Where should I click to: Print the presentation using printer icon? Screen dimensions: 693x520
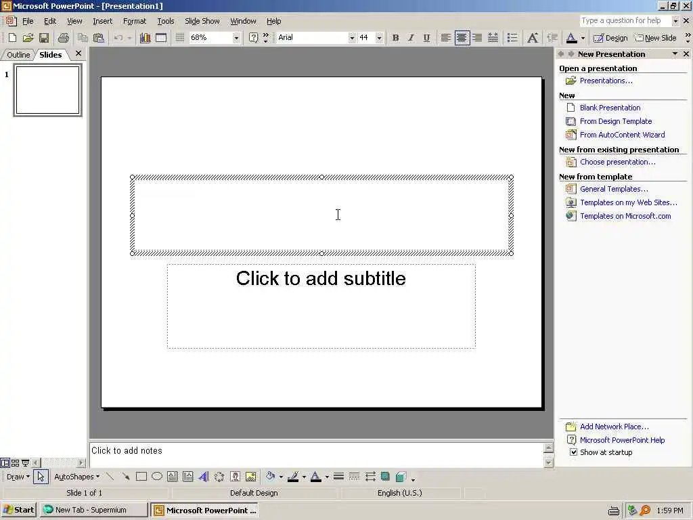pyautogui.click(x=63, y=38)
